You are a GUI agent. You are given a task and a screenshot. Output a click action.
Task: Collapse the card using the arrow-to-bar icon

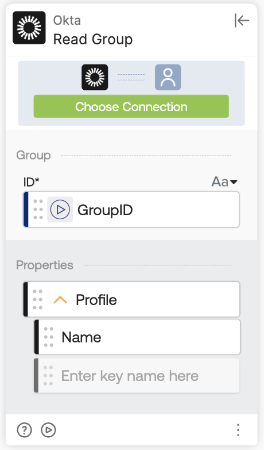click(242, 20)
